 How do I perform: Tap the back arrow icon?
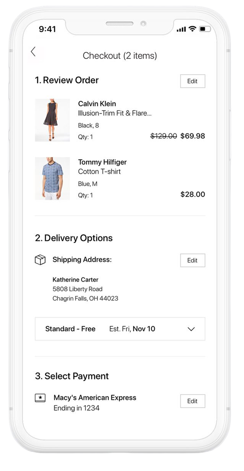[x=33, y=52]
